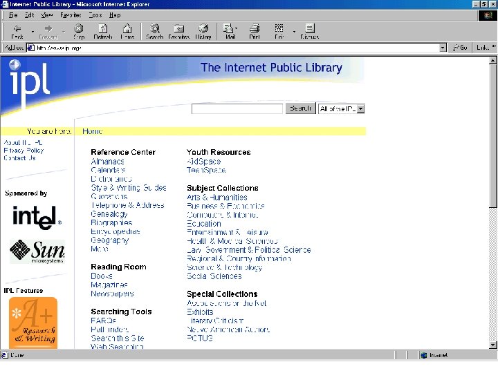This screenshot has width=498, height=373.
Task: Expand the Edit button dropdown arrow
Action: (x=294, y=32)
